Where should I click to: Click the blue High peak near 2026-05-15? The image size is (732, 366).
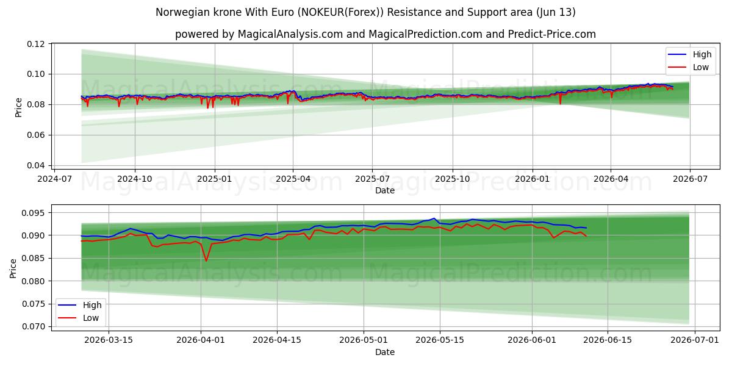(x=434, y=218)
